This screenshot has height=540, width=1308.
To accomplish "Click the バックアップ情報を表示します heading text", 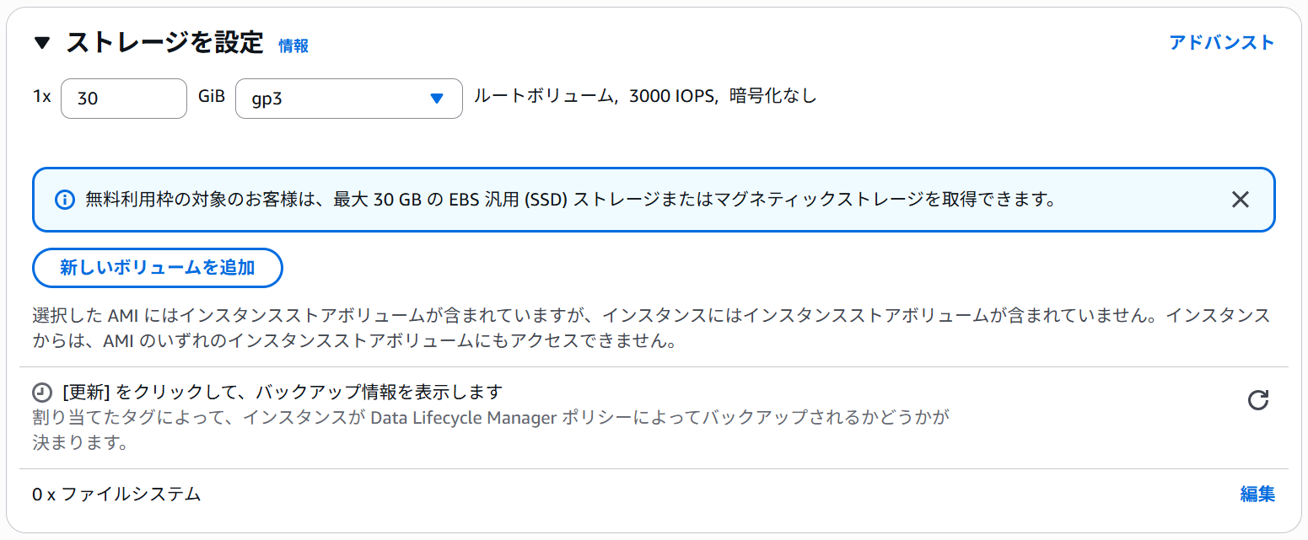I will [x=283, y=392].
